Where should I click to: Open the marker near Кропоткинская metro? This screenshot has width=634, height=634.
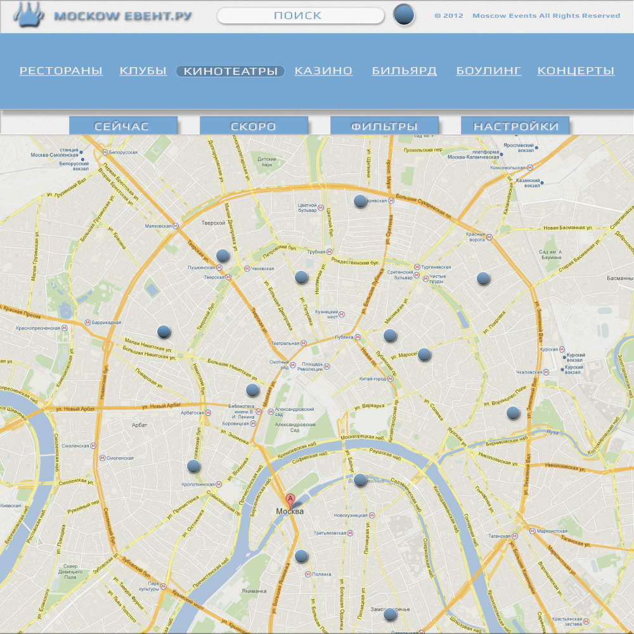pos(194,466)
